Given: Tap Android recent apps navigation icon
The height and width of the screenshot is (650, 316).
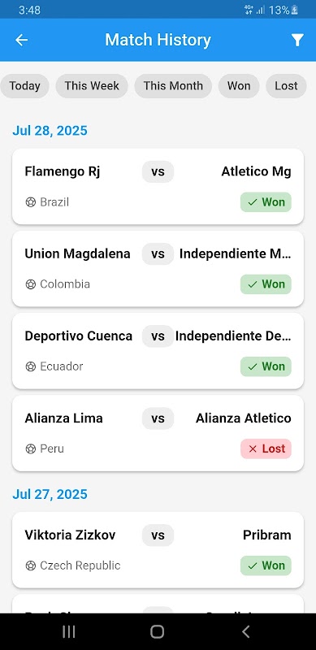Looking at the screenshot, I should point(69,632).
